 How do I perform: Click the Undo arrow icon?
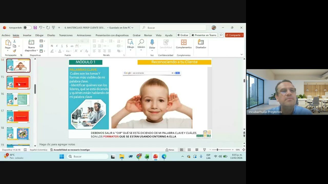[40, 28]
